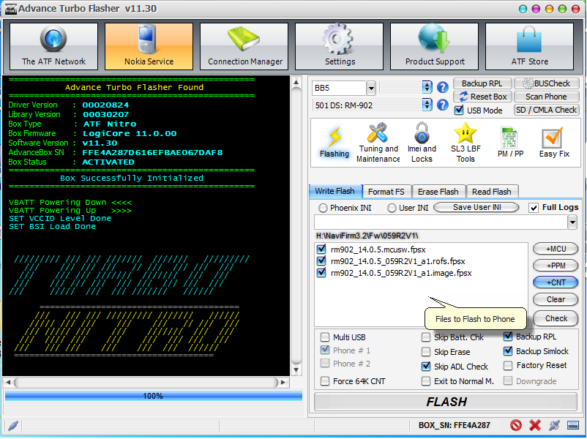Click the plug connection icon in status bar
Viewport: 587px width, 439px height.
tap(554, 425)
